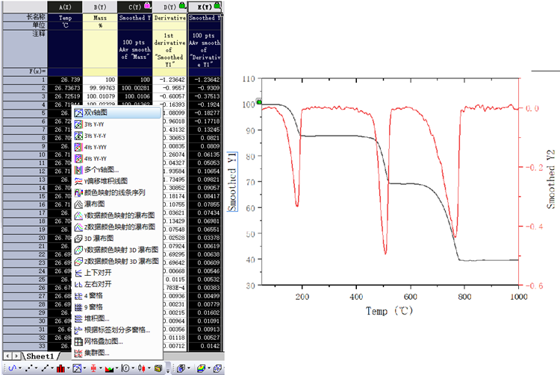Image resolution: width=560 pixels, height=375 pixels.
Task: Expand the line plot dropdown arrow
Action: click(x=19, y=368)
